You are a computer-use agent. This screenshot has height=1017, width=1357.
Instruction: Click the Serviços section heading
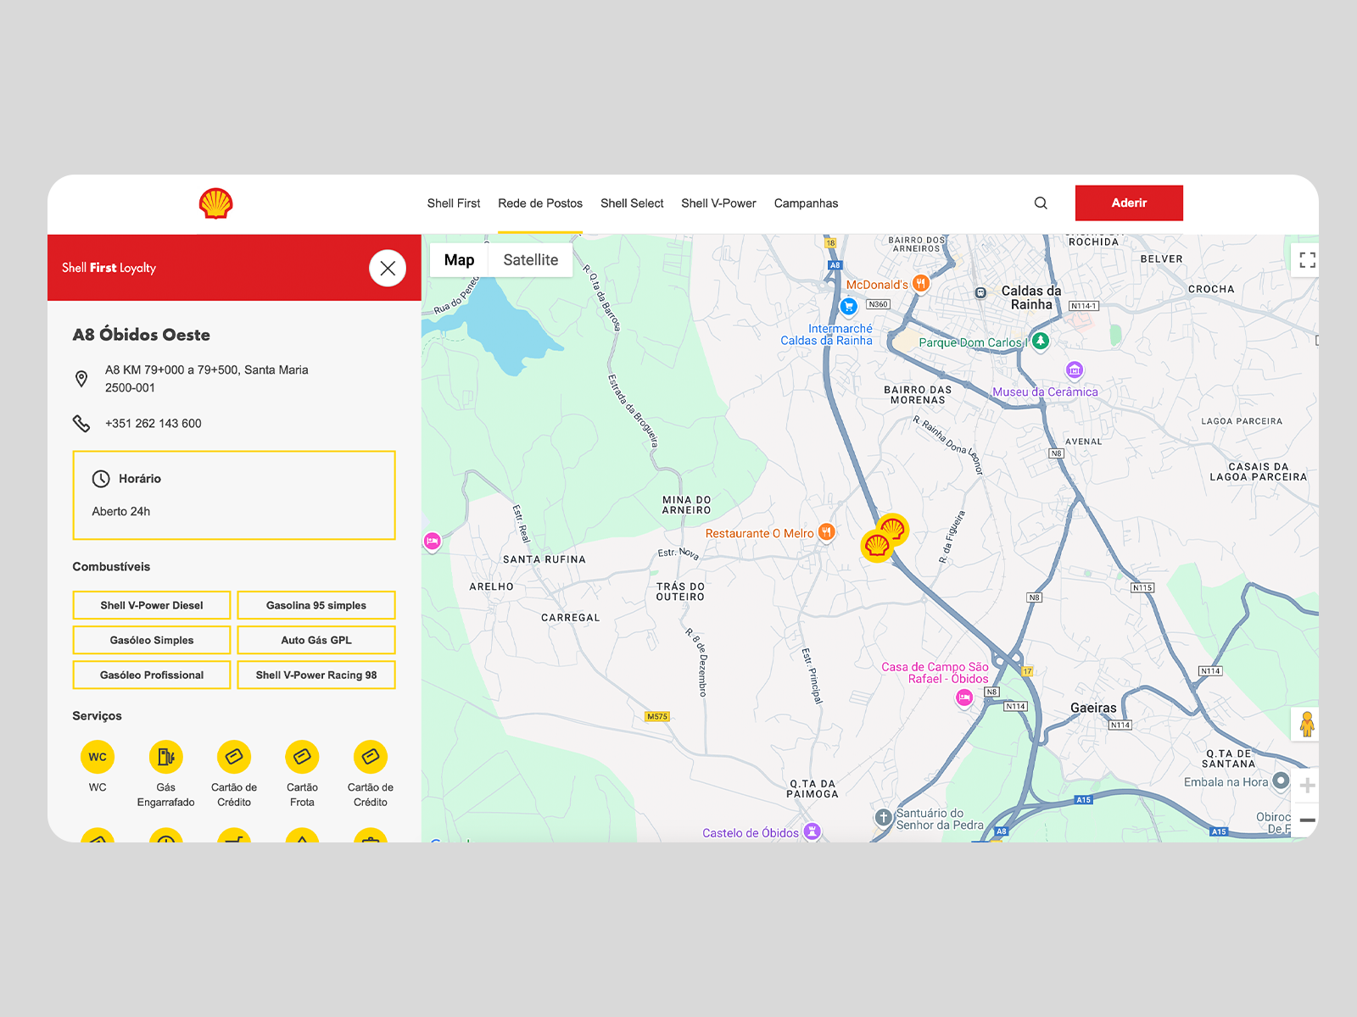click(x=97, y=716)
